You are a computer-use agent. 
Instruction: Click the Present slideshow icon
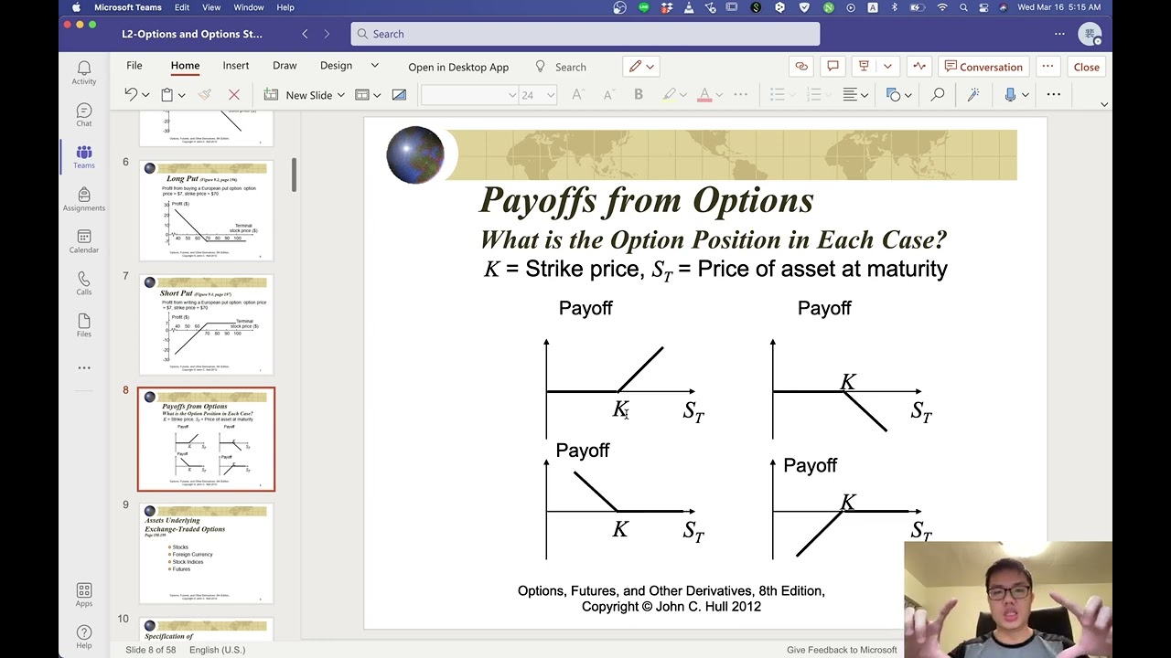(864, 67)
